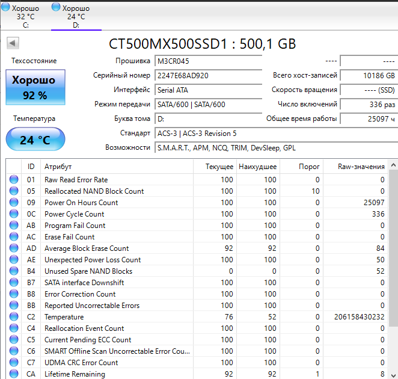398x379 pixels.
Task: Click the status icon for Reallocated NAND Block Count
Action: (14, 191)
